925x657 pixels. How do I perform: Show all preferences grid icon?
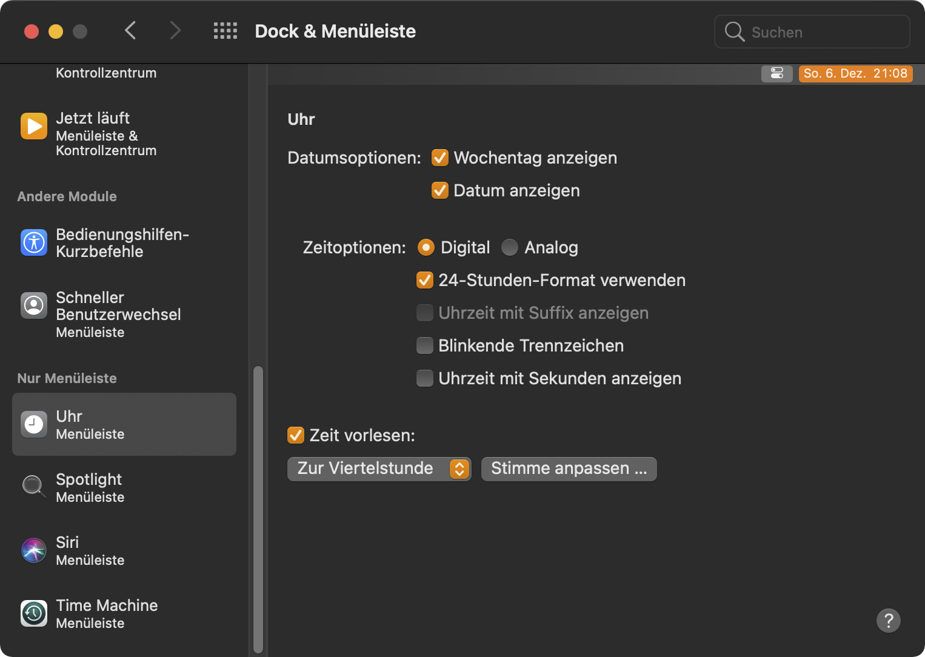[225, 31]
